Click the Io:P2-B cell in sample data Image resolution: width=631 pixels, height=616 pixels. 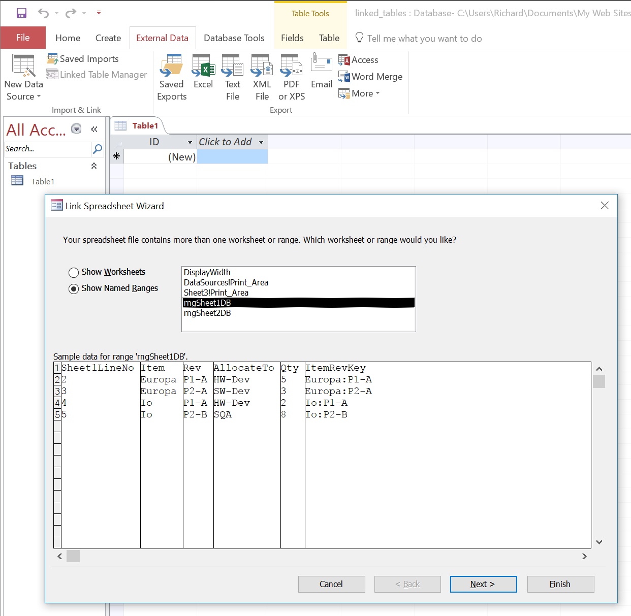click(x=326, y=415)
